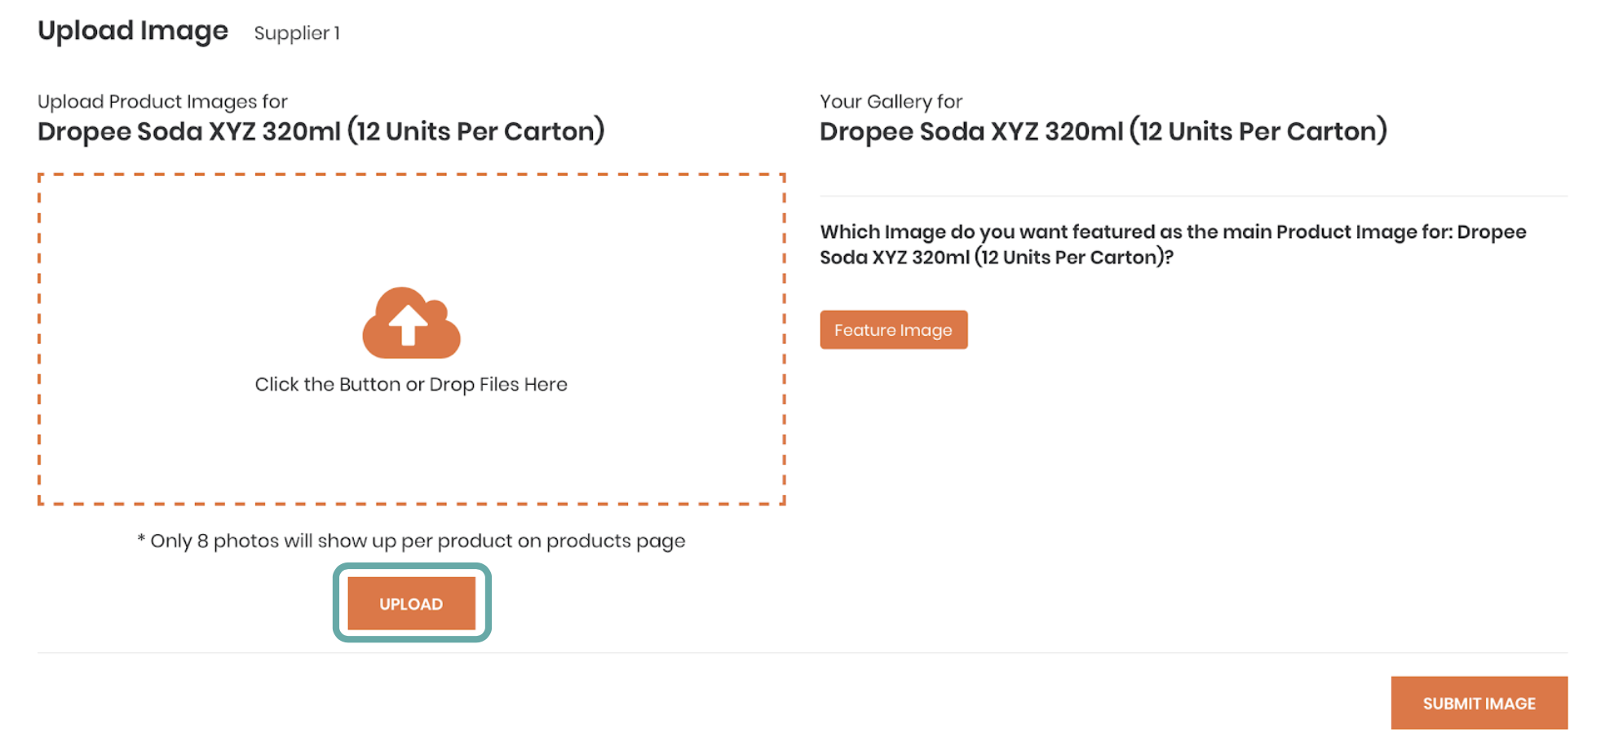
Task: Click the white arrow inside the cloud icon
Action: 408,324
